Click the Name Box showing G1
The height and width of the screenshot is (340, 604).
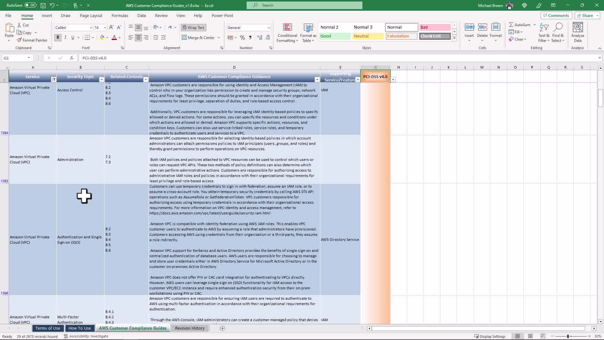point(14,58)
